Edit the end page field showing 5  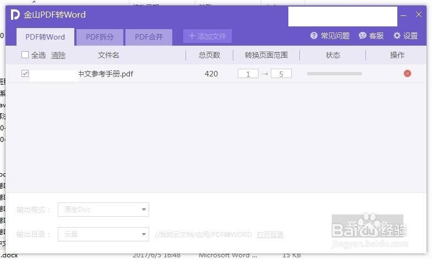281,74
